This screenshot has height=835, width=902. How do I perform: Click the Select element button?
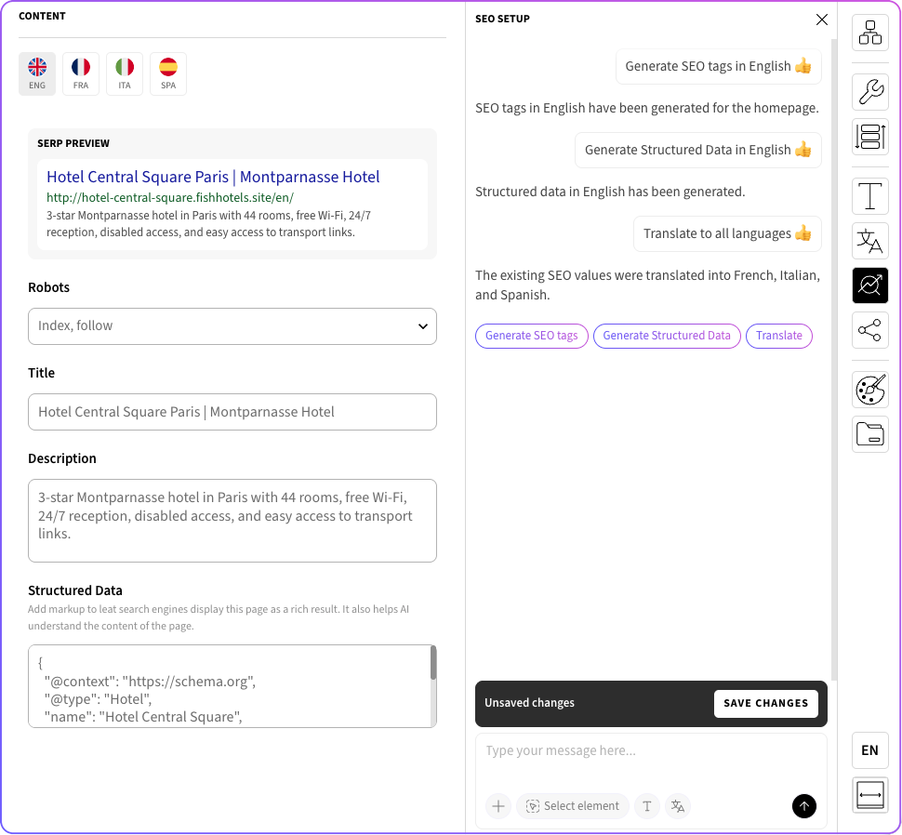coord(573,806)
